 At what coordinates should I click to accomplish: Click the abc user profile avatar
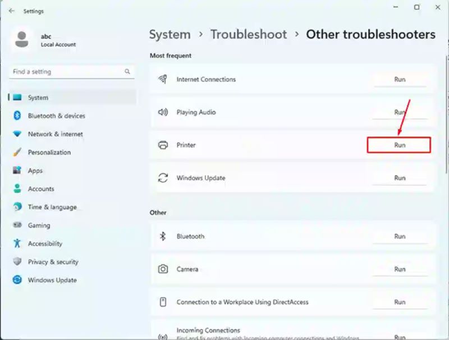click(22, 40)
